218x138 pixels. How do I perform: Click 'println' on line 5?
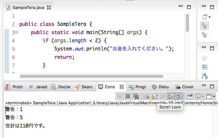coord(96,49)
